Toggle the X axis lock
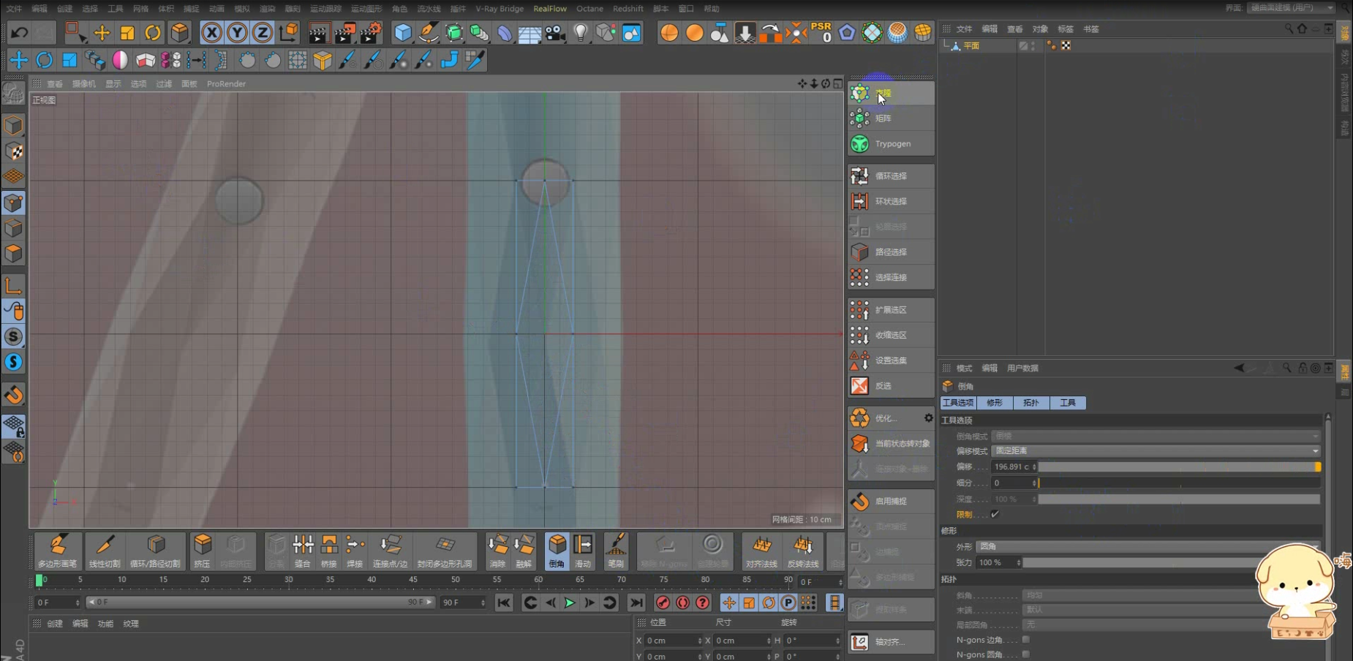 (x=211, y=33)
